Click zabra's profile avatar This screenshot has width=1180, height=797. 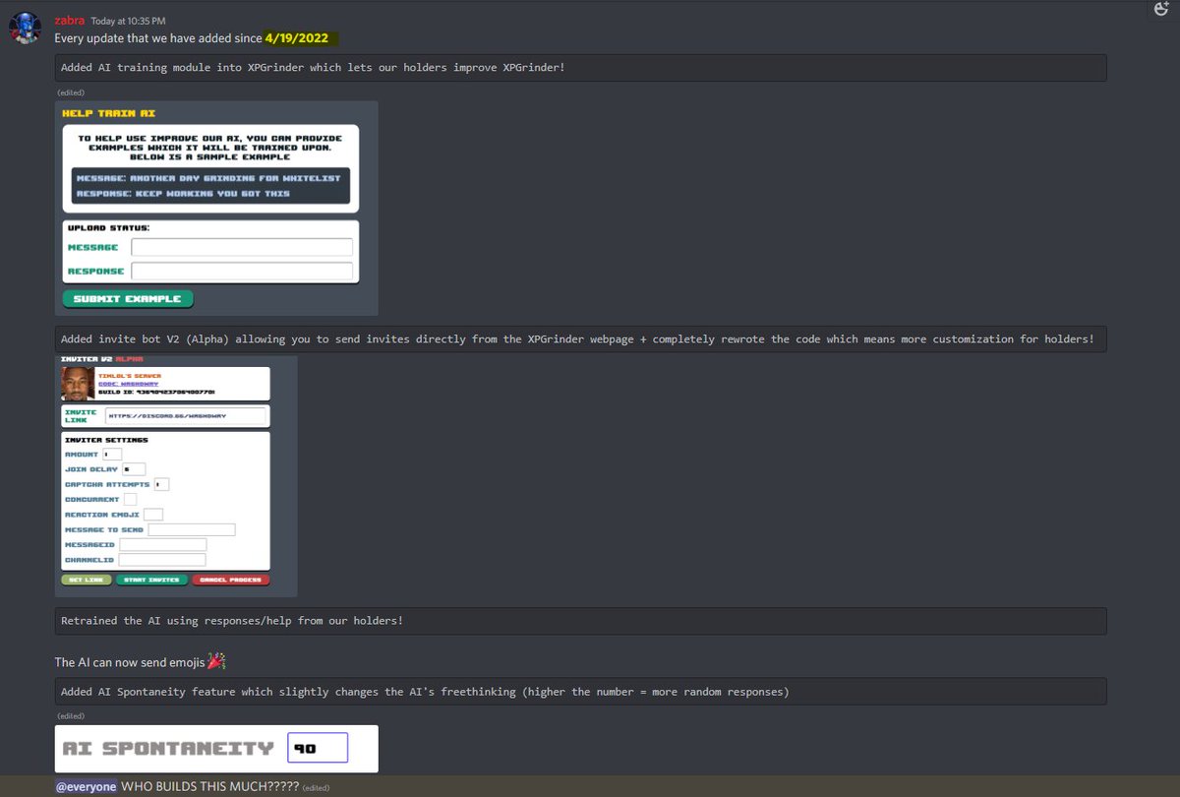point(27,30)
